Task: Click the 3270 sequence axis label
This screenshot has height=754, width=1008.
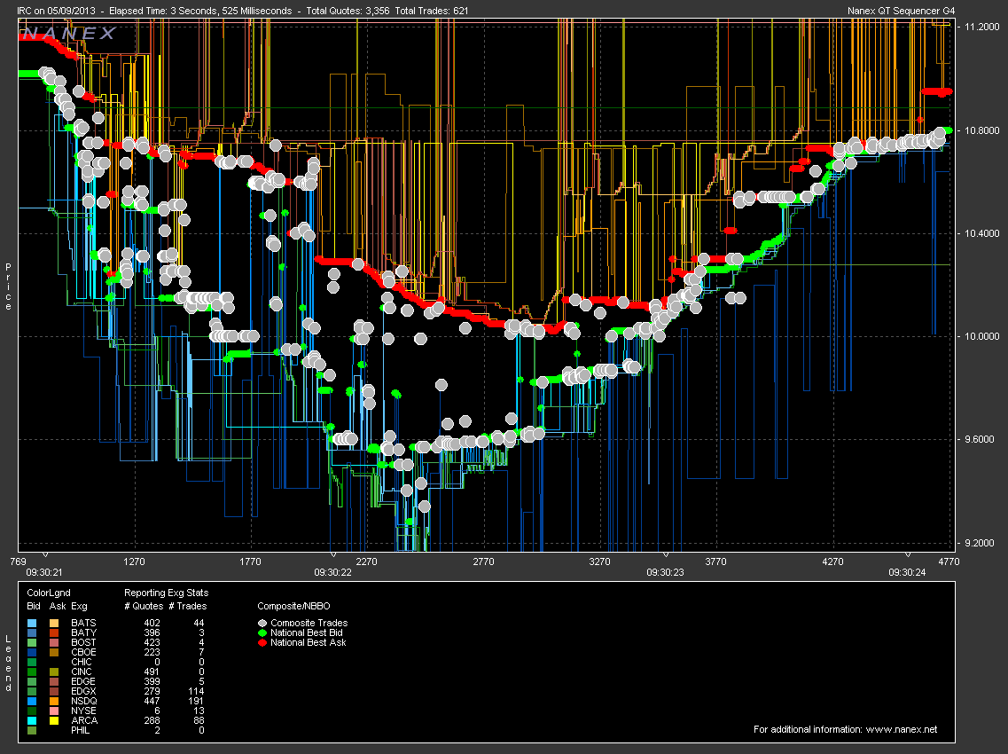Action: pyautogui.click(x=599, y=561)
